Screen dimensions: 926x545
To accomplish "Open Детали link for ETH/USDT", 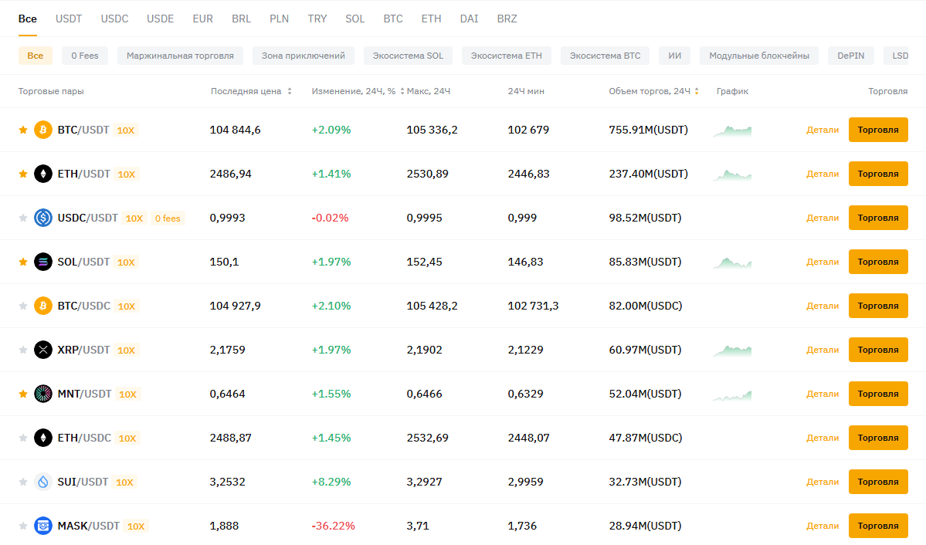I will pos(823,174).
